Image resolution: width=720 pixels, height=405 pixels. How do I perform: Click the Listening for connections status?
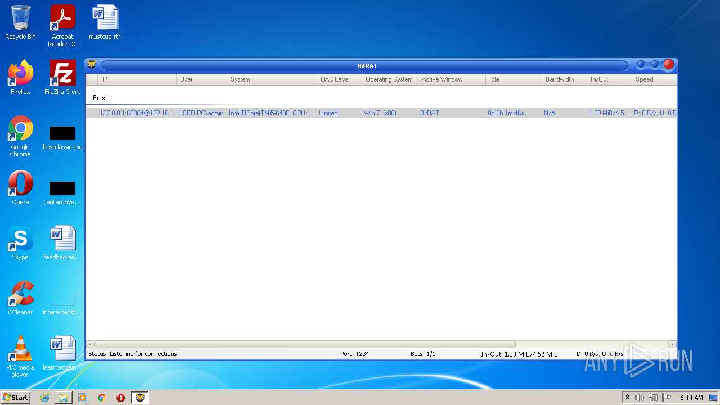click(133, 354)
